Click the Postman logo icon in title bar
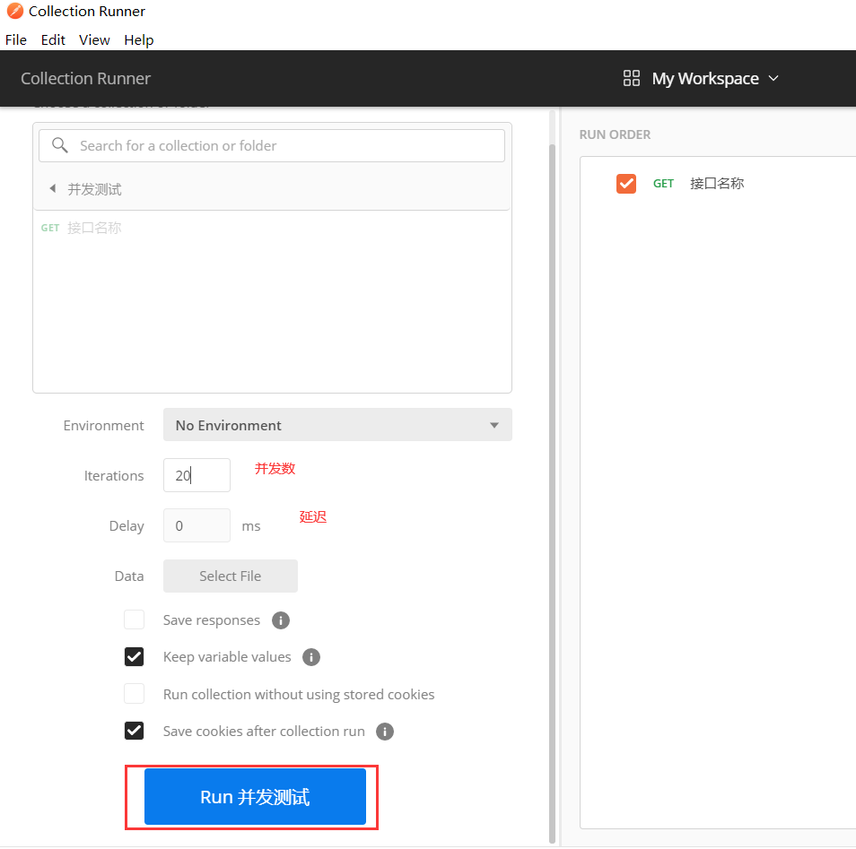 coord(14,11)
